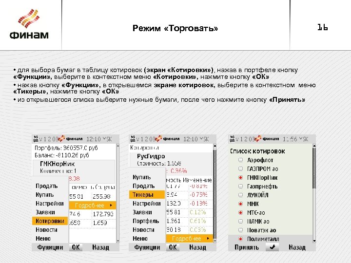This screenshot has height=263, width=351.
Task: Choose Меню in the Котировки screen menu
Action: (x=140, y=238)
